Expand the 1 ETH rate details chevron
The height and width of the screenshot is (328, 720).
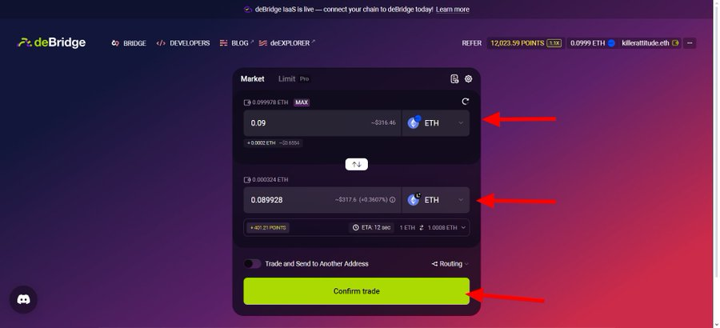pyautogui.click(x=463, y=227)
